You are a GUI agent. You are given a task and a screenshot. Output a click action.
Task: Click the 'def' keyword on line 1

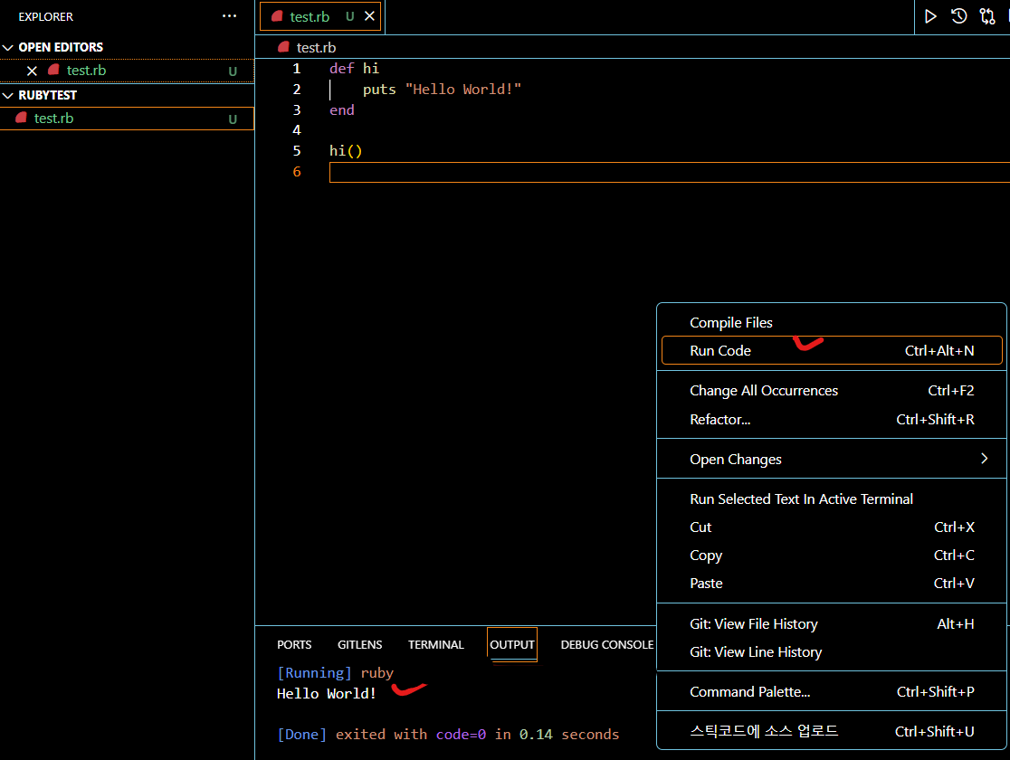(341, 68)
